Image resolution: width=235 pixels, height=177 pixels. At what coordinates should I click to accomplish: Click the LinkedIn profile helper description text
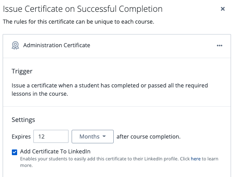[119, 162]
